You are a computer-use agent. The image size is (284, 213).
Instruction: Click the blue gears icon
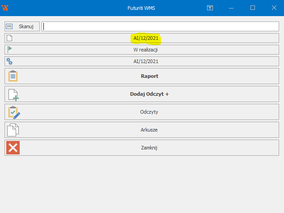click(9, 61)
